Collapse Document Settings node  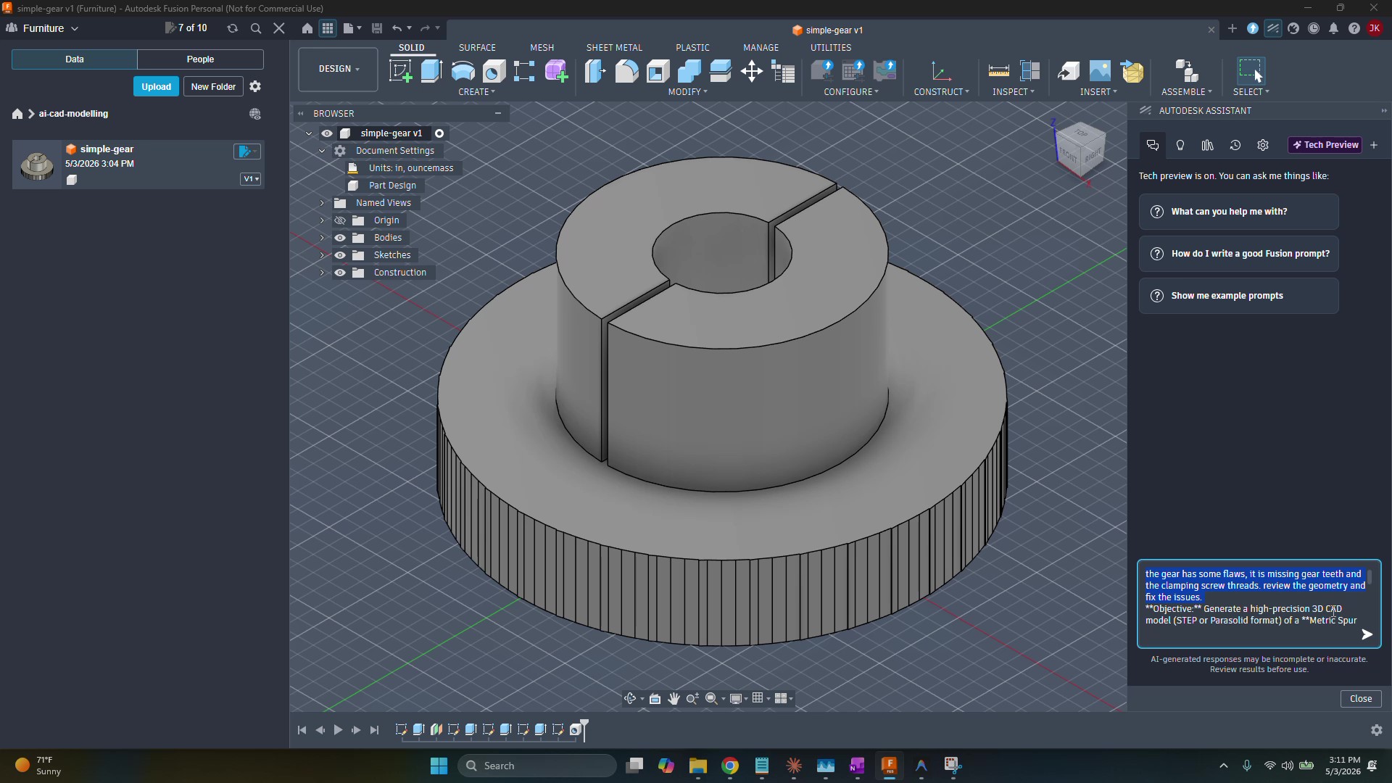pos(322,151)
